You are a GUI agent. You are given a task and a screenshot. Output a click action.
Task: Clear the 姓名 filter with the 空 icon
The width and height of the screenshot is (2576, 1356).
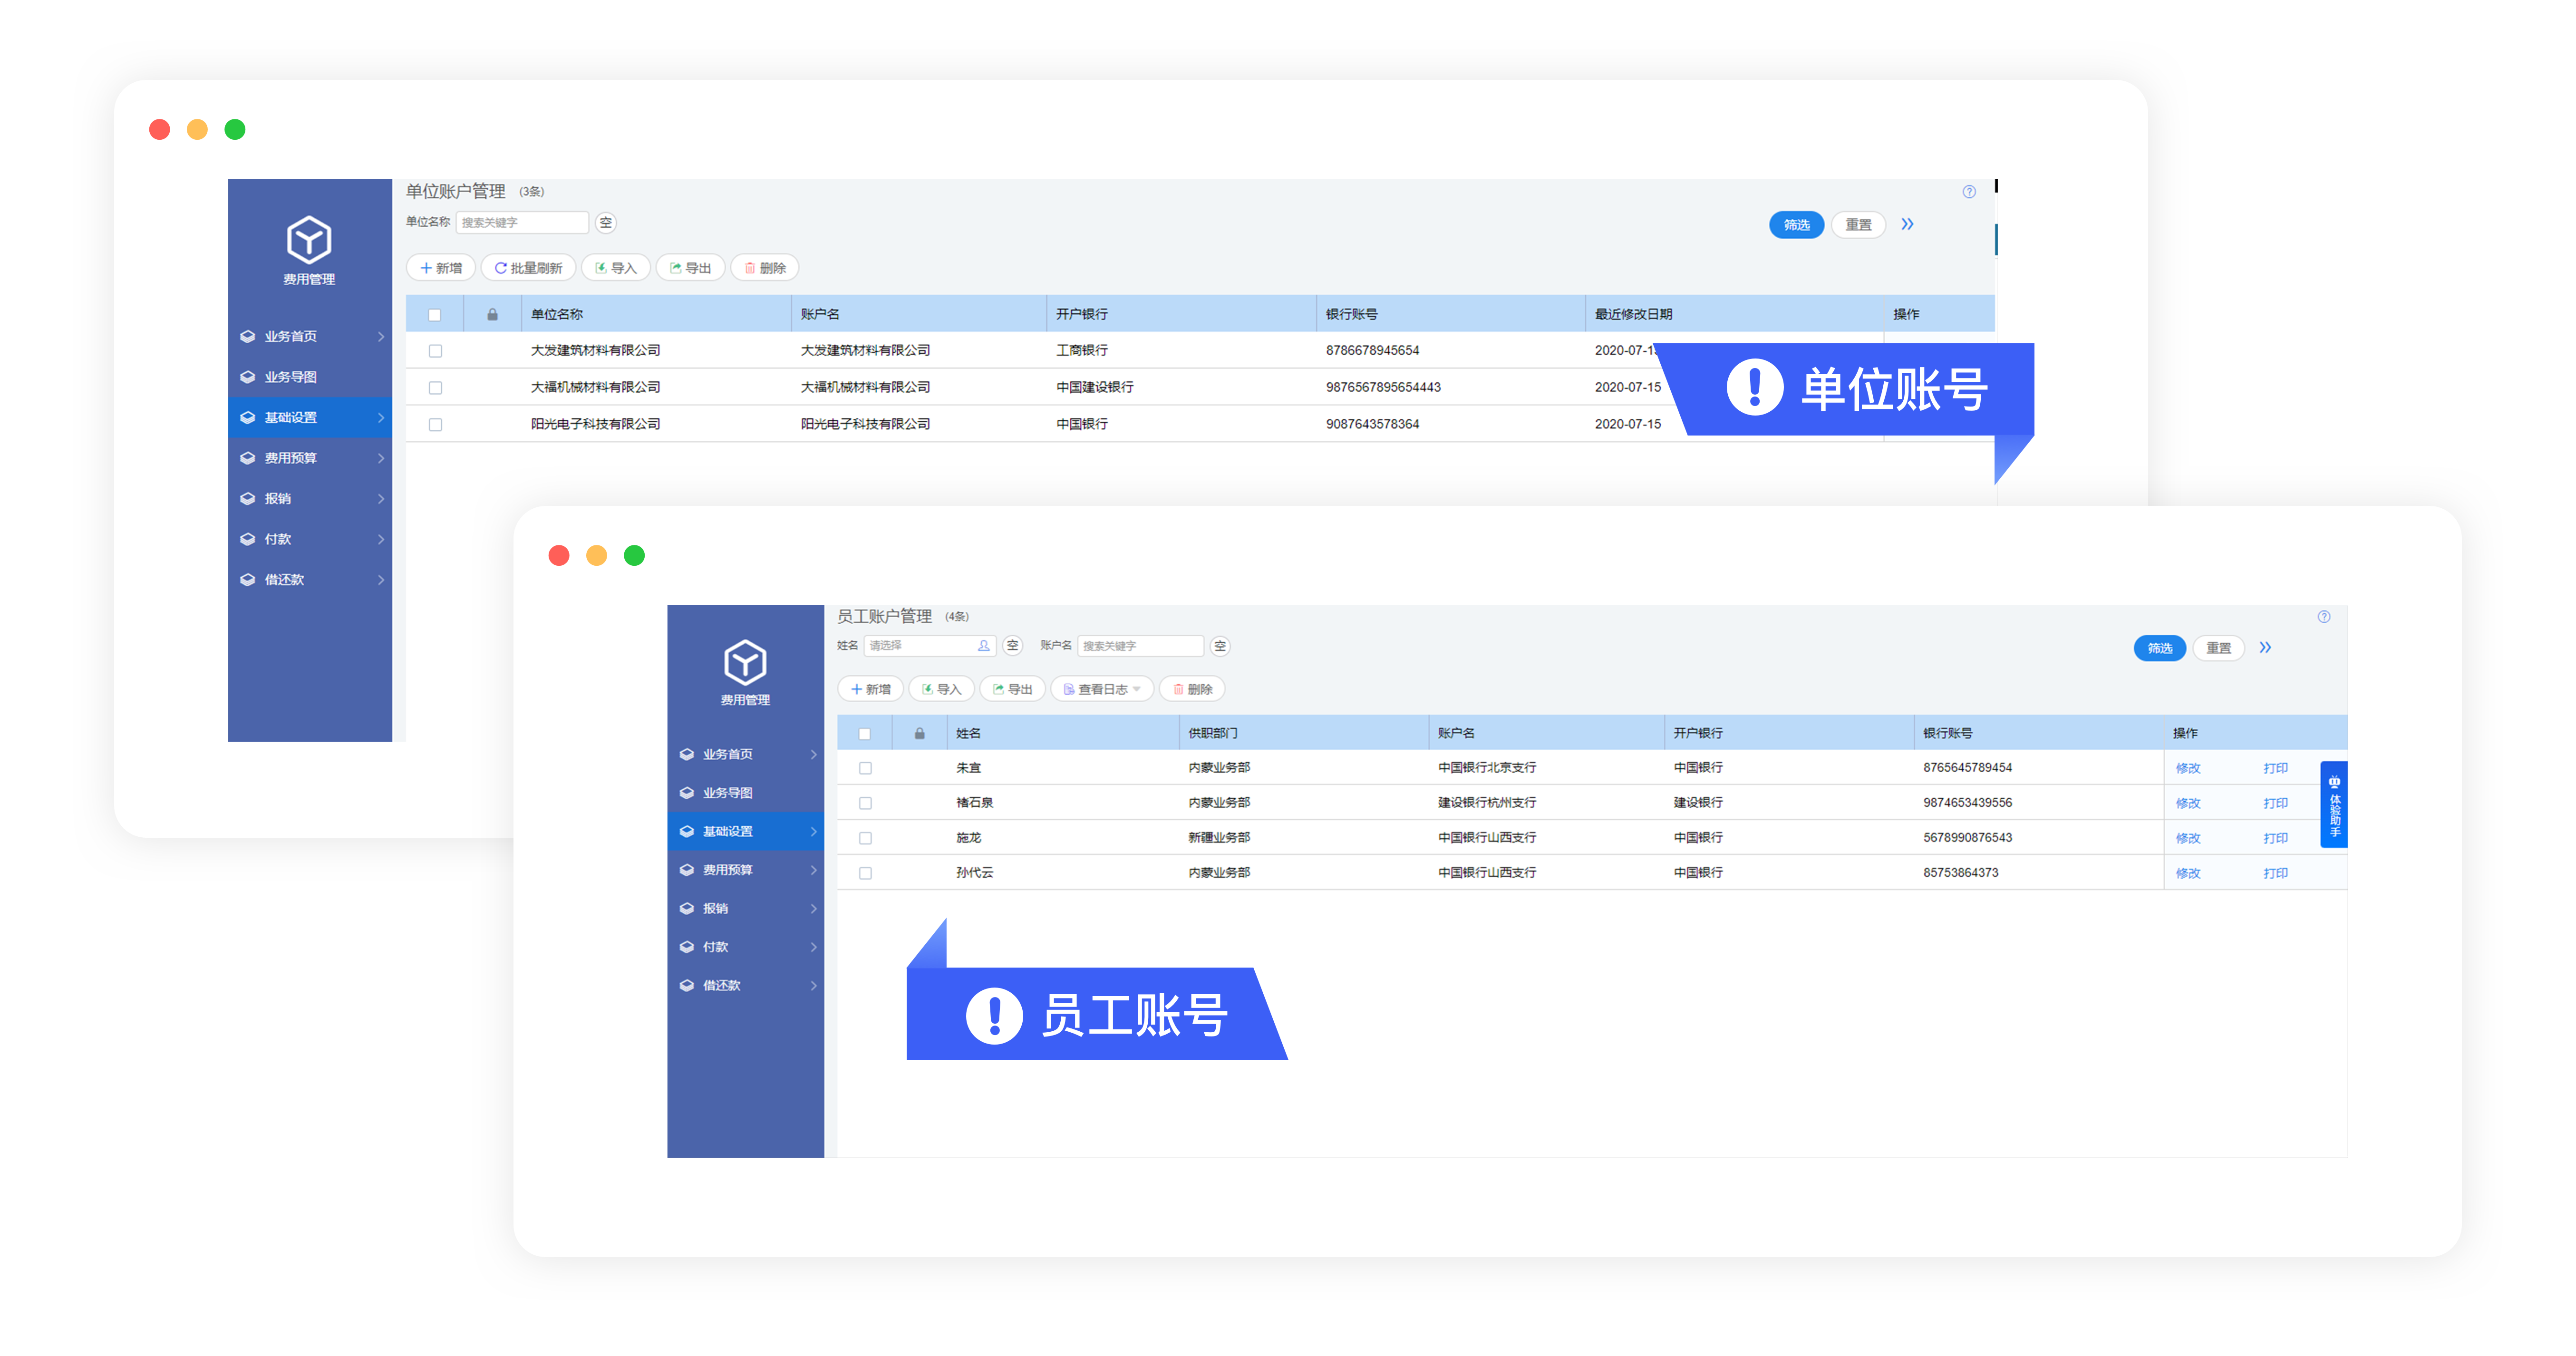(x=1013, y=646)
